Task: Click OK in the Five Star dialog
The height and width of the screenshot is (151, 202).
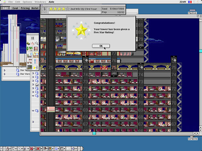Action: [101, 46]
